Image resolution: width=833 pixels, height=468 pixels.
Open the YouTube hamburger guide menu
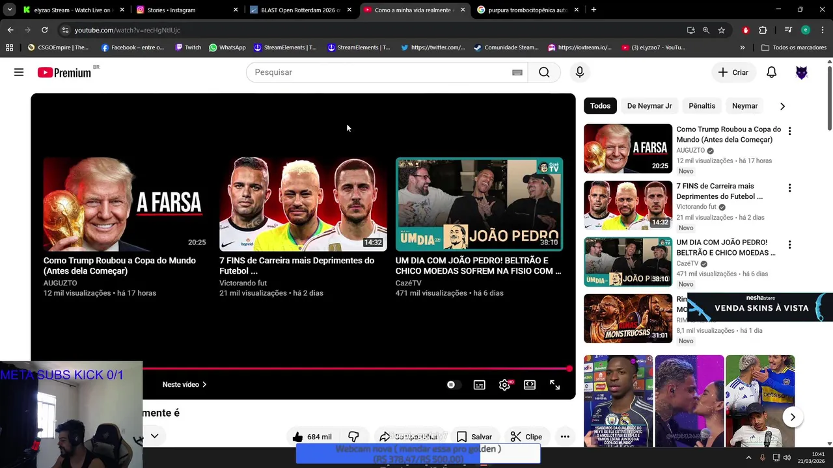pos(19,72)
